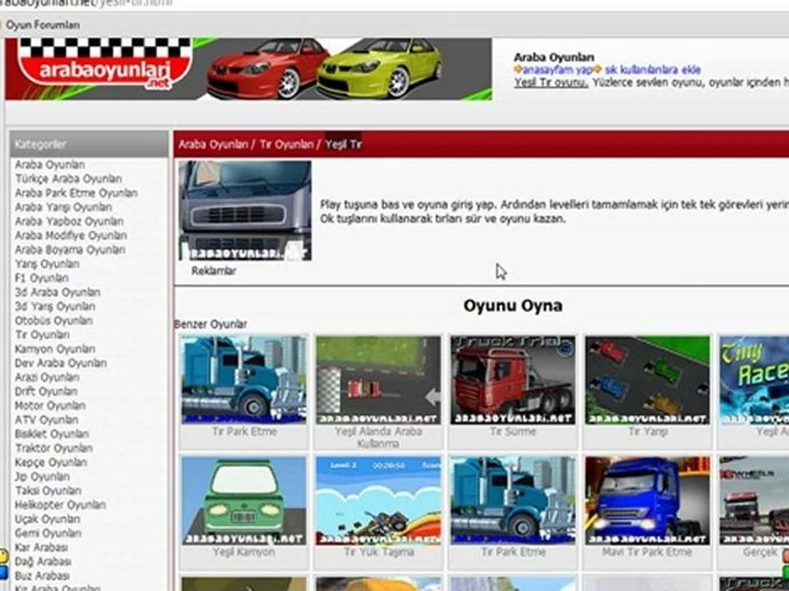Click the browser address bar URL

(x=86, y=3)
